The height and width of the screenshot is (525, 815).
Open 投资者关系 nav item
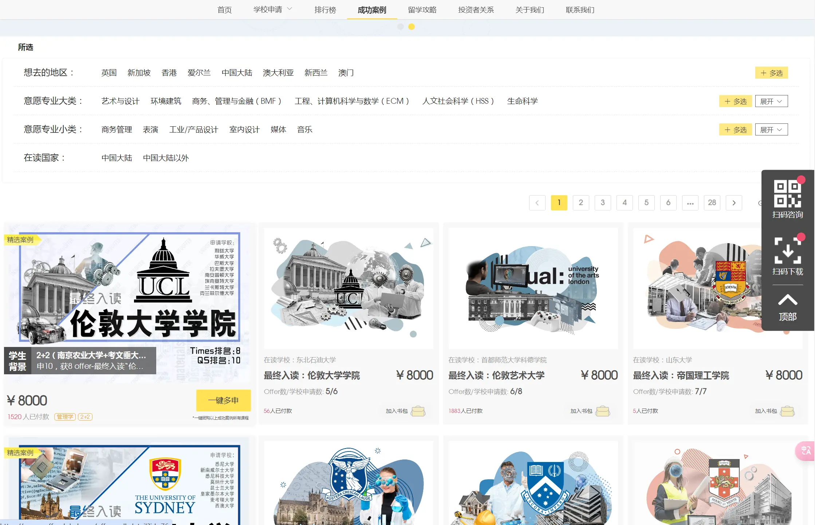[476, 10]
